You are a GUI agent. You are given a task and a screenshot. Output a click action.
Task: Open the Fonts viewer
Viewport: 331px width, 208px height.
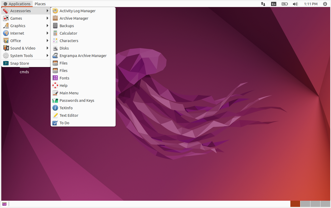pyautogui.click(x=64, y=78)
